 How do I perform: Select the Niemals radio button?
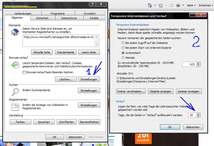[123, 58]
